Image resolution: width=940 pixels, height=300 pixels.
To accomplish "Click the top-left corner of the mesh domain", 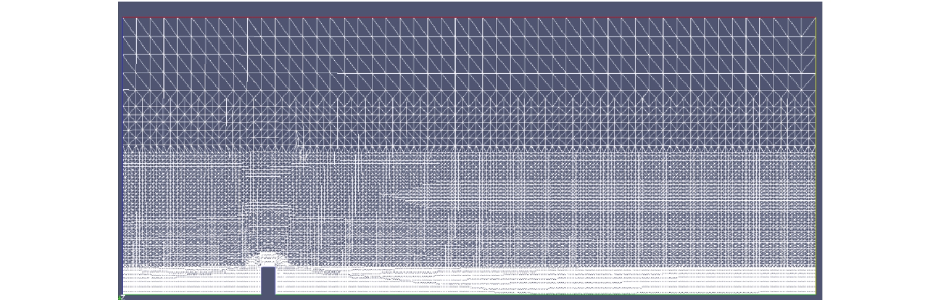I will tap(123, 18).
